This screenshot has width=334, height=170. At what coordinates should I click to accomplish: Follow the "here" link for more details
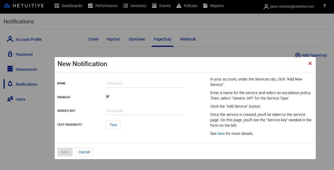(221, 134)
